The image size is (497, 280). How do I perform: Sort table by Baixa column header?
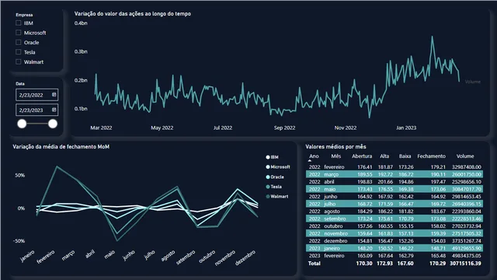pos(405,156)
